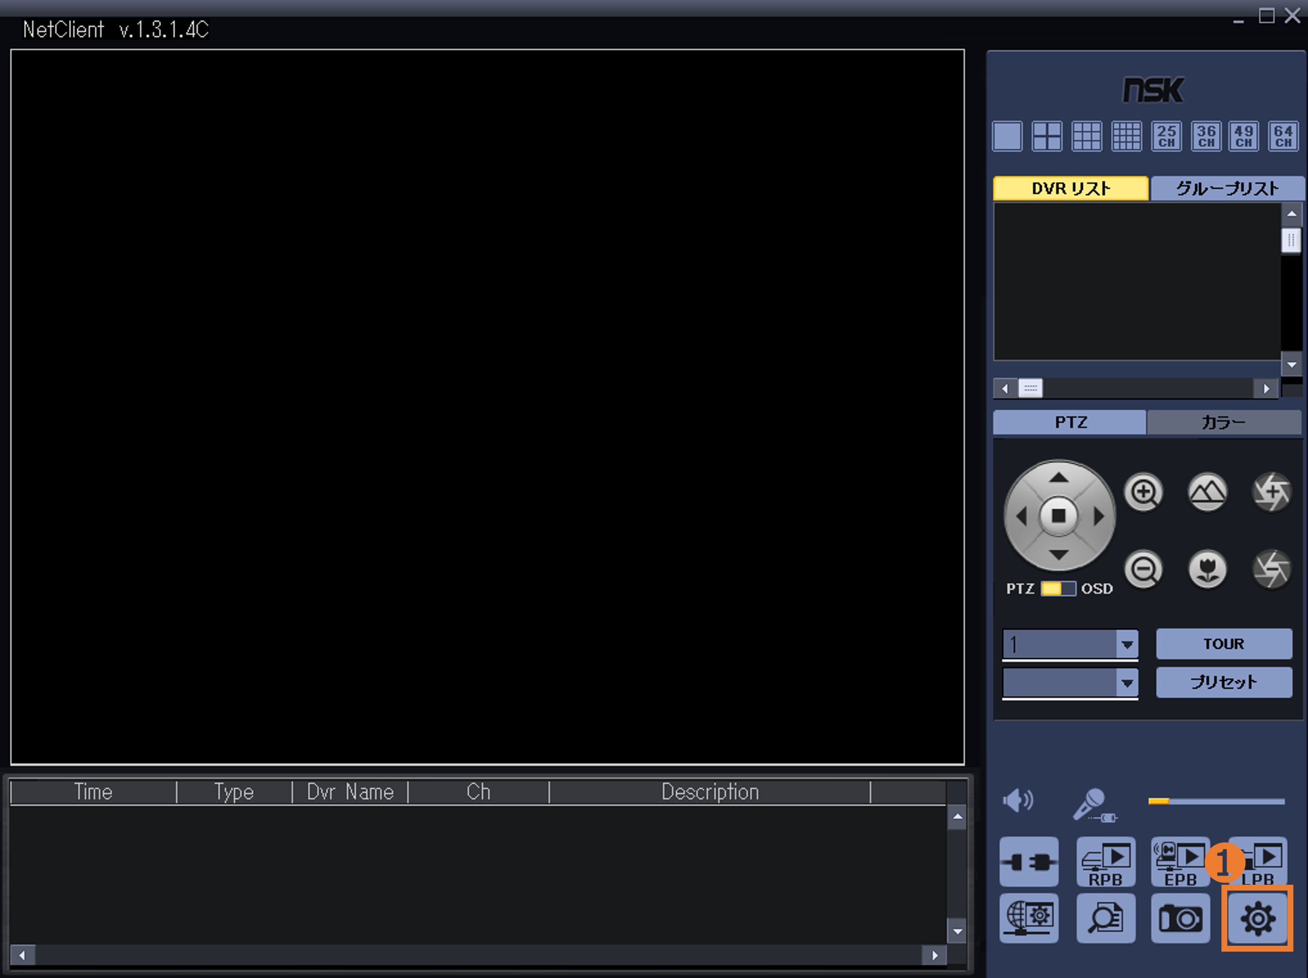Switch to the カラー tab
1308x978 pixels.
1223,422
